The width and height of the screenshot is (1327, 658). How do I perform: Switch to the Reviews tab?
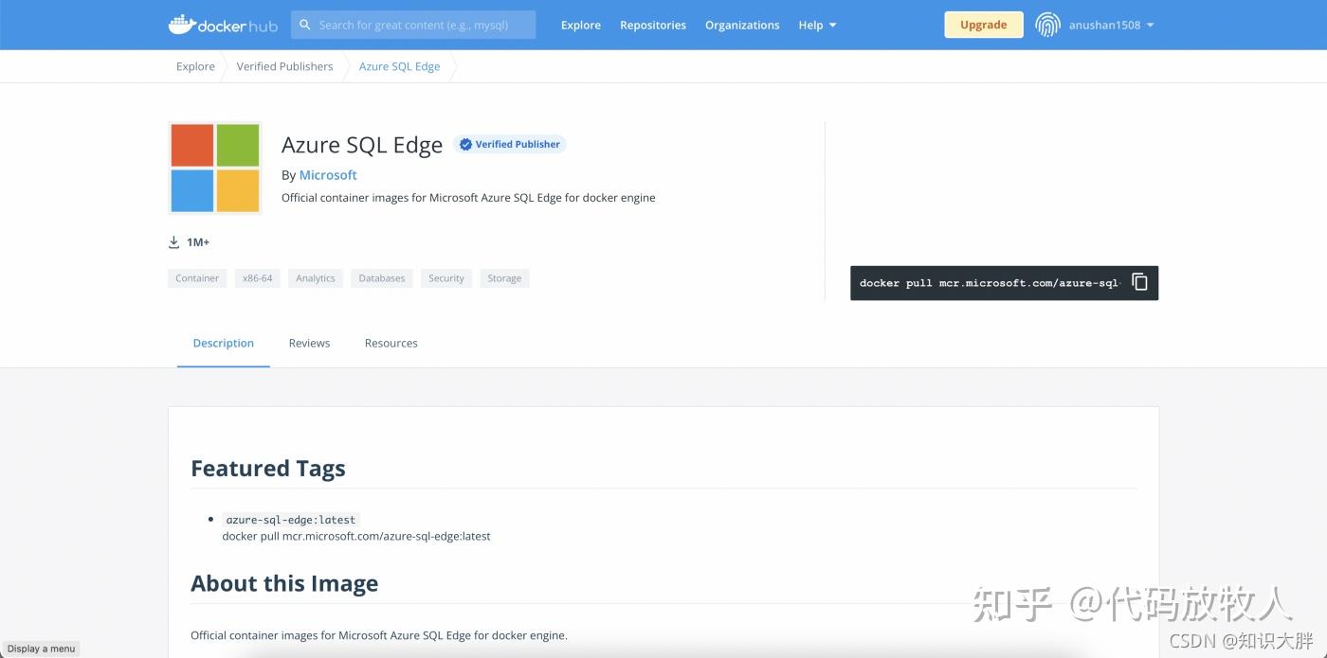pos(309,343)
